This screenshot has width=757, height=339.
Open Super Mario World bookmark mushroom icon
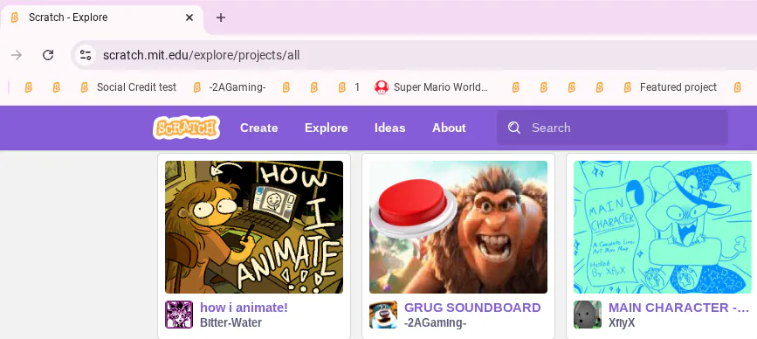tap(382, 87)
